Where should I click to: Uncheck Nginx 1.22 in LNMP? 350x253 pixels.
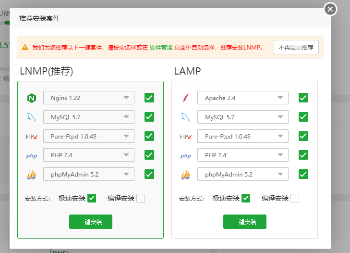tap(149, 98)
